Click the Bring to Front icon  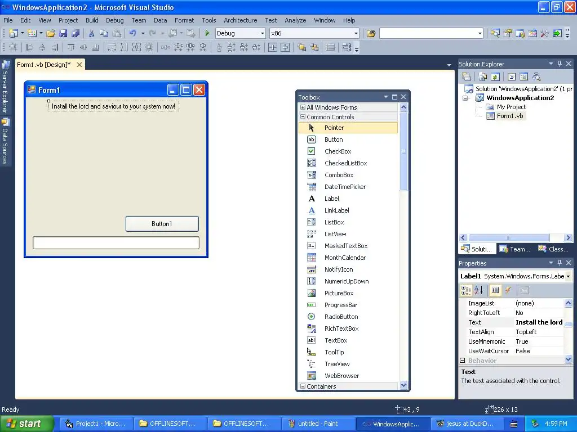[302, 47]
